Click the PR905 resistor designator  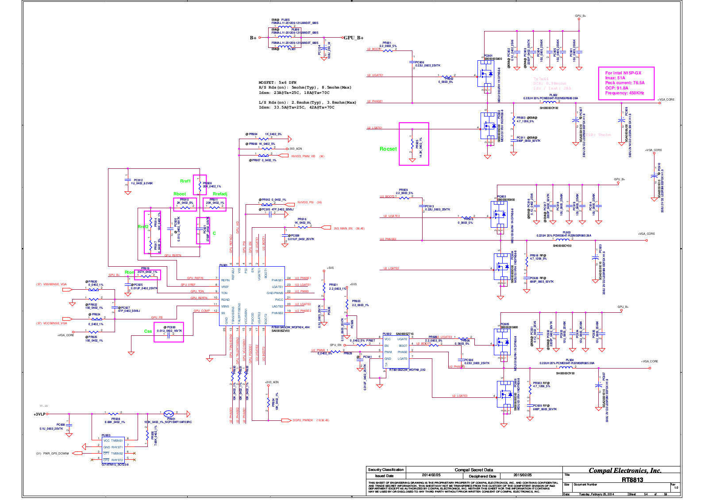417,143
